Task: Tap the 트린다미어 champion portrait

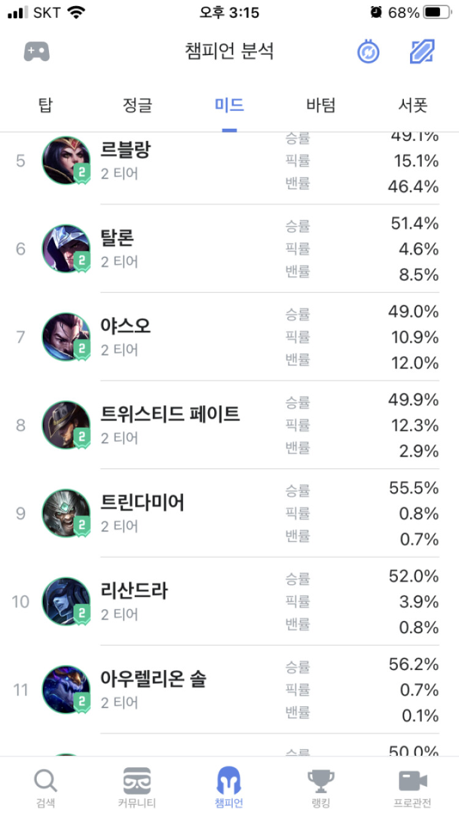Action: pyautogui.click(x=66, y=514)
